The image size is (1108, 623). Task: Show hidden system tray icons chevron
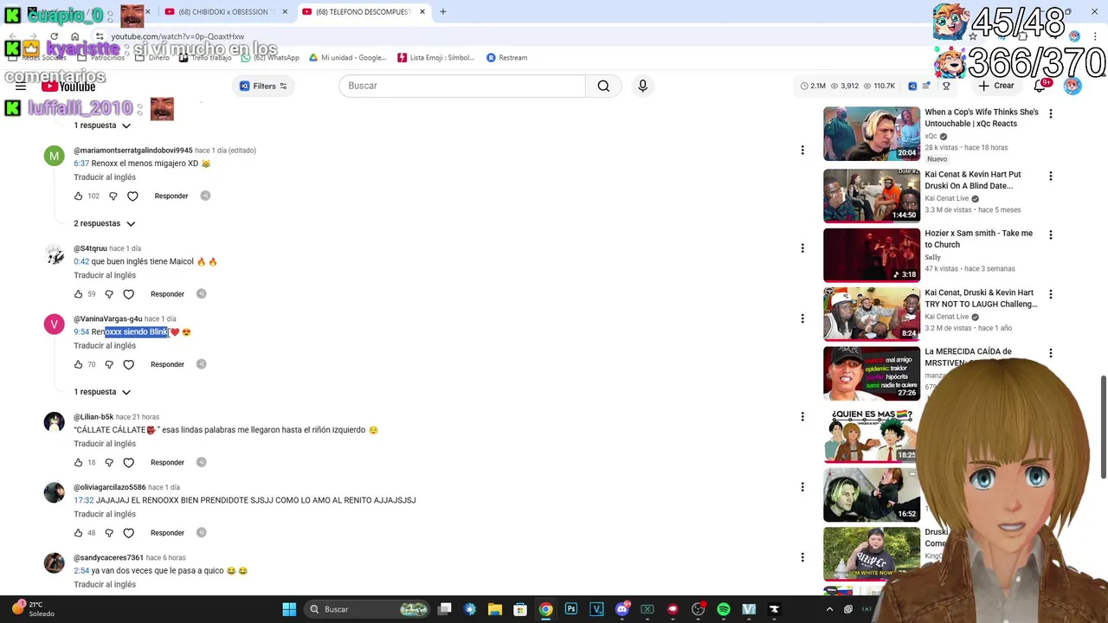(829, 609)
